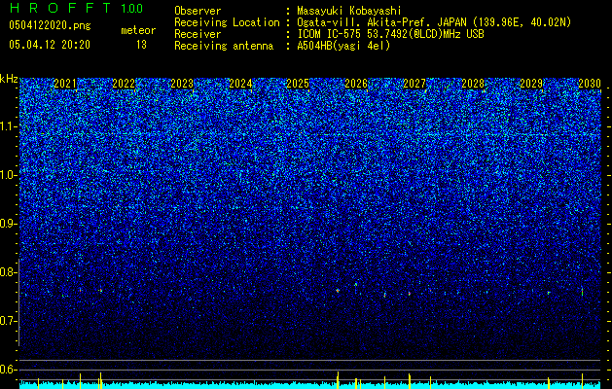Click the 2024 time axis marker

240,84
